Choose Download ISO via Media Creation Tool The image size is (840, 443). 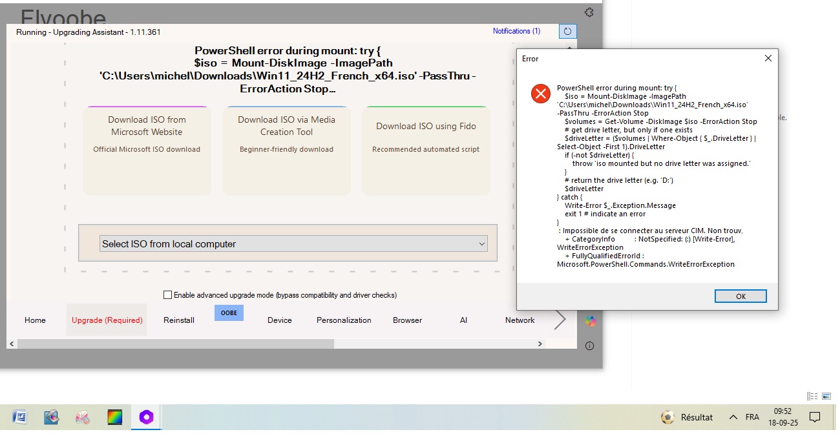click(286, 150)
